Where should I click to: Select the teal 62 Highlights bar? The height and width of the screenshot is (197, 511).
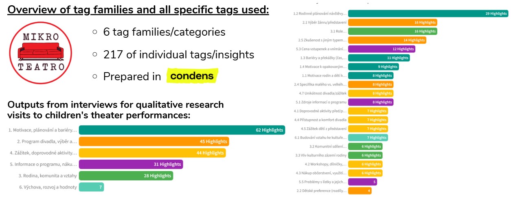[182, 130]
